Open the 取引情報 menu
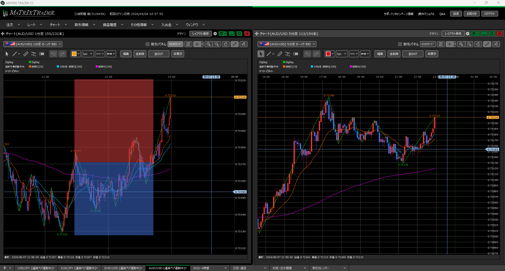The width and height of the screenshot is (505, 271). [x=85, y=25]
